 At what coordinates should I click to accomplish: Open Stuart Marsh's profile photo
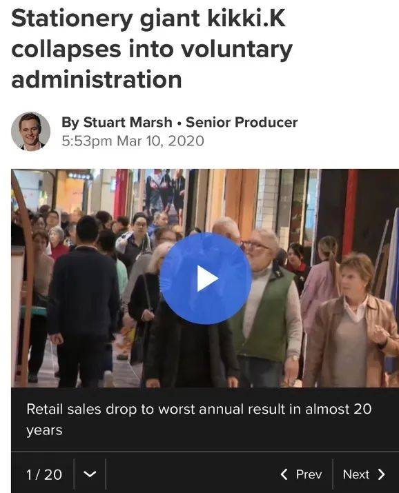tap(30, 132)
